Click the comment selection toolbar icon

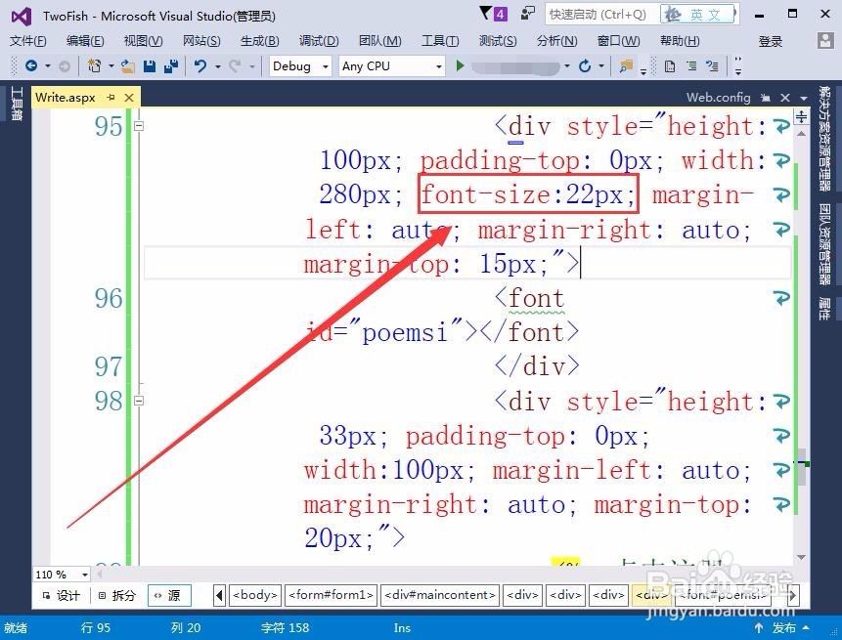point(712,66)
